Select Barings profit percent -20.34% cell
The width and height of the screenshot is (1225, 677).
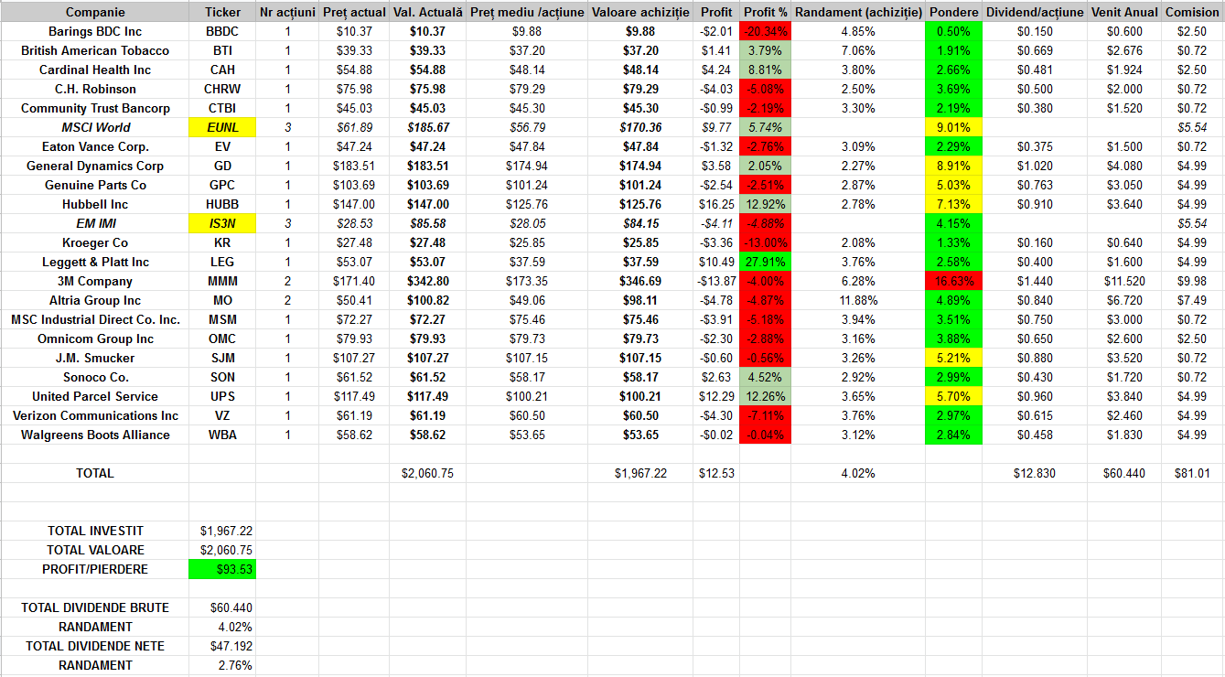[x=766, y=31]
